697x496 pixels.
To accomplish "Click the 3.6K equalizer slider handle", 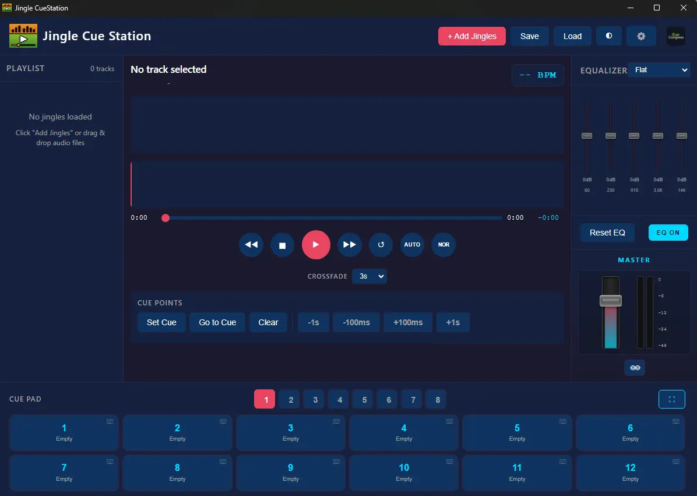I will tap(658, 136).
